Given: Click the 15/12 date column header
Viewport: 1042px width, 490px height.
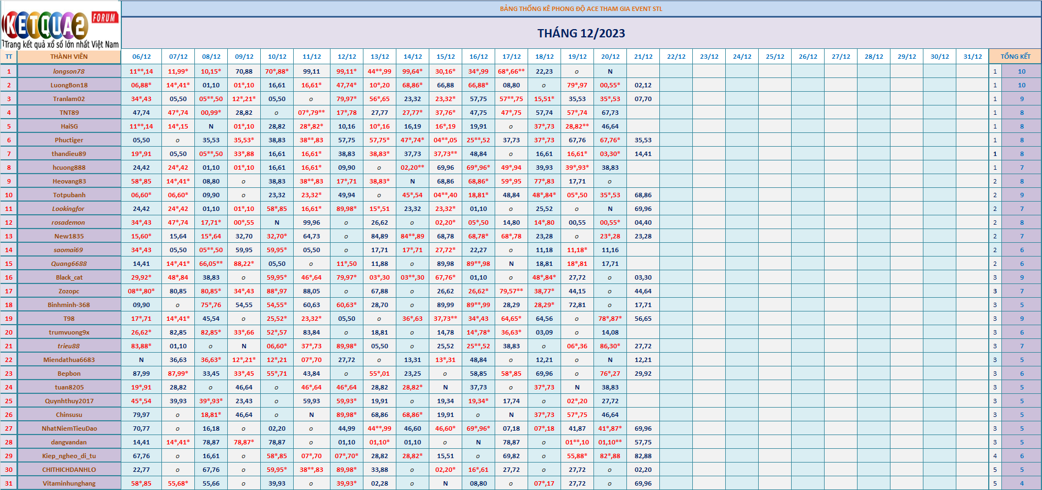Looking at the screenshot, I should coord(446,57).
